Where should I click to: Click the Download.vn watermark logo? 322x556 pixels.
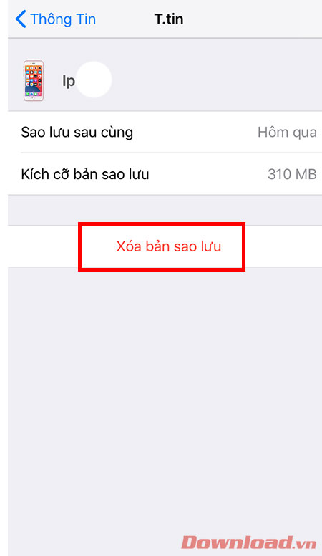click(x=249, y=542)
